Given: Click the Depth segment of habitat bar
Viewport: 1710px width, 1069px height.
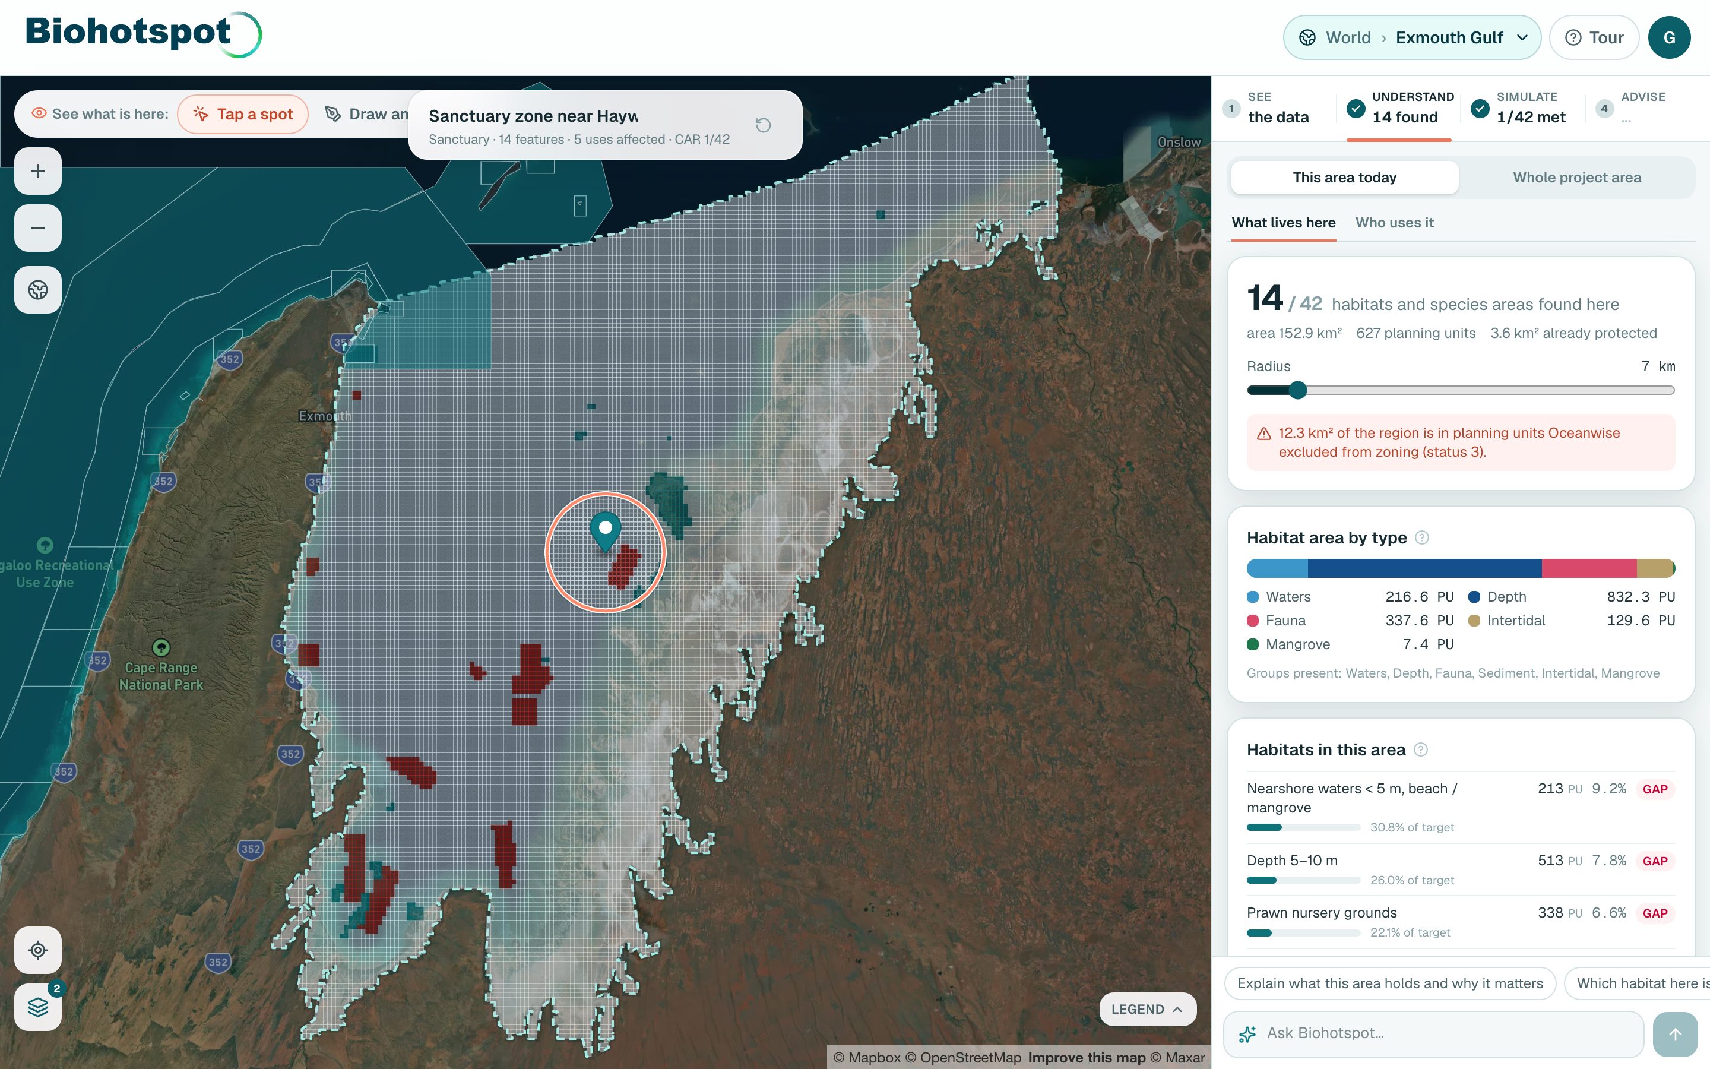Looking at the screenshot, I should pyautogui.click(x=1424, y=568).
